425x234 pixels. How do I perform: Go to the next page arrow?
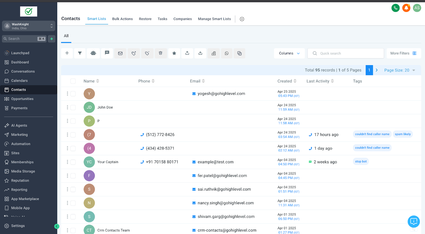377,70
